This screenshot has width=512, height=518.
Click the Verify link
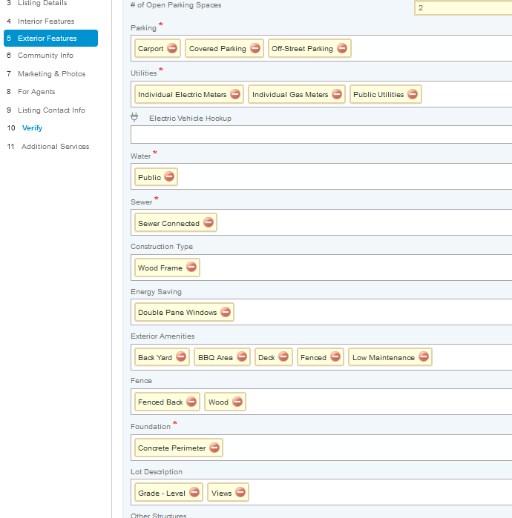pos(32,128)
